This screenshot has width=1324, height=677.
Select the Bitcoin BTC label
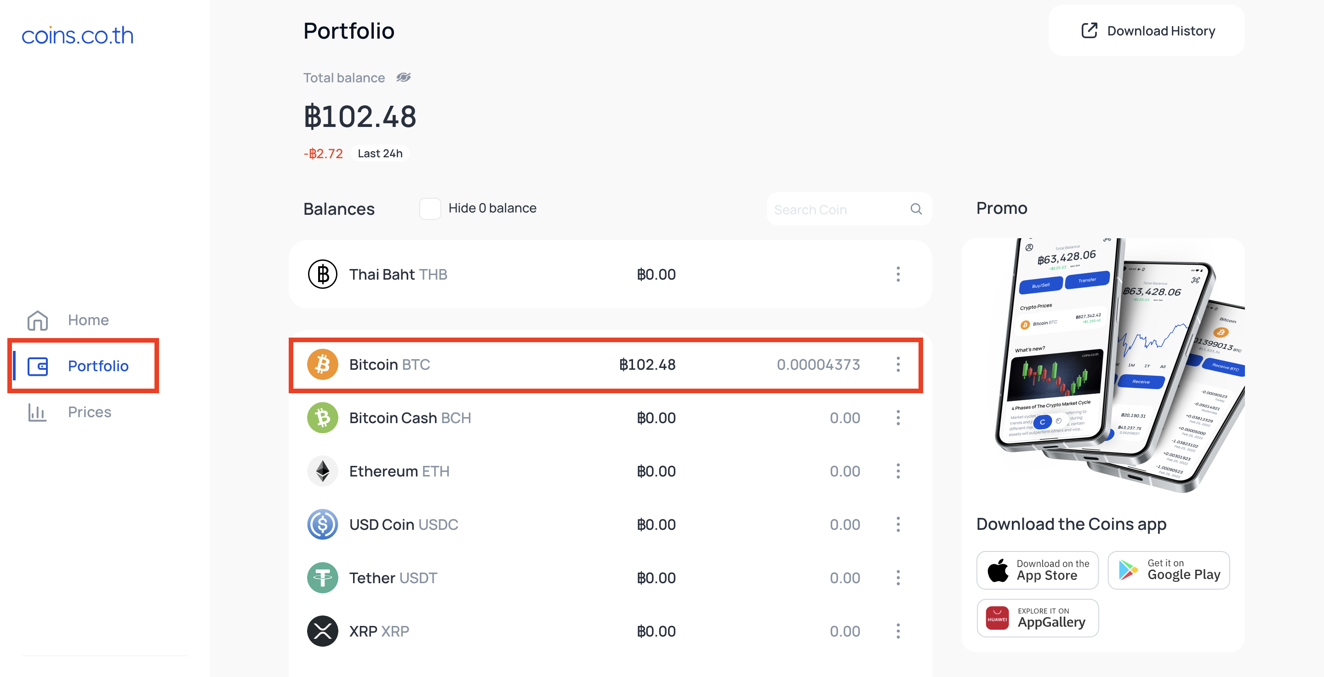click(x=389, y=364)
